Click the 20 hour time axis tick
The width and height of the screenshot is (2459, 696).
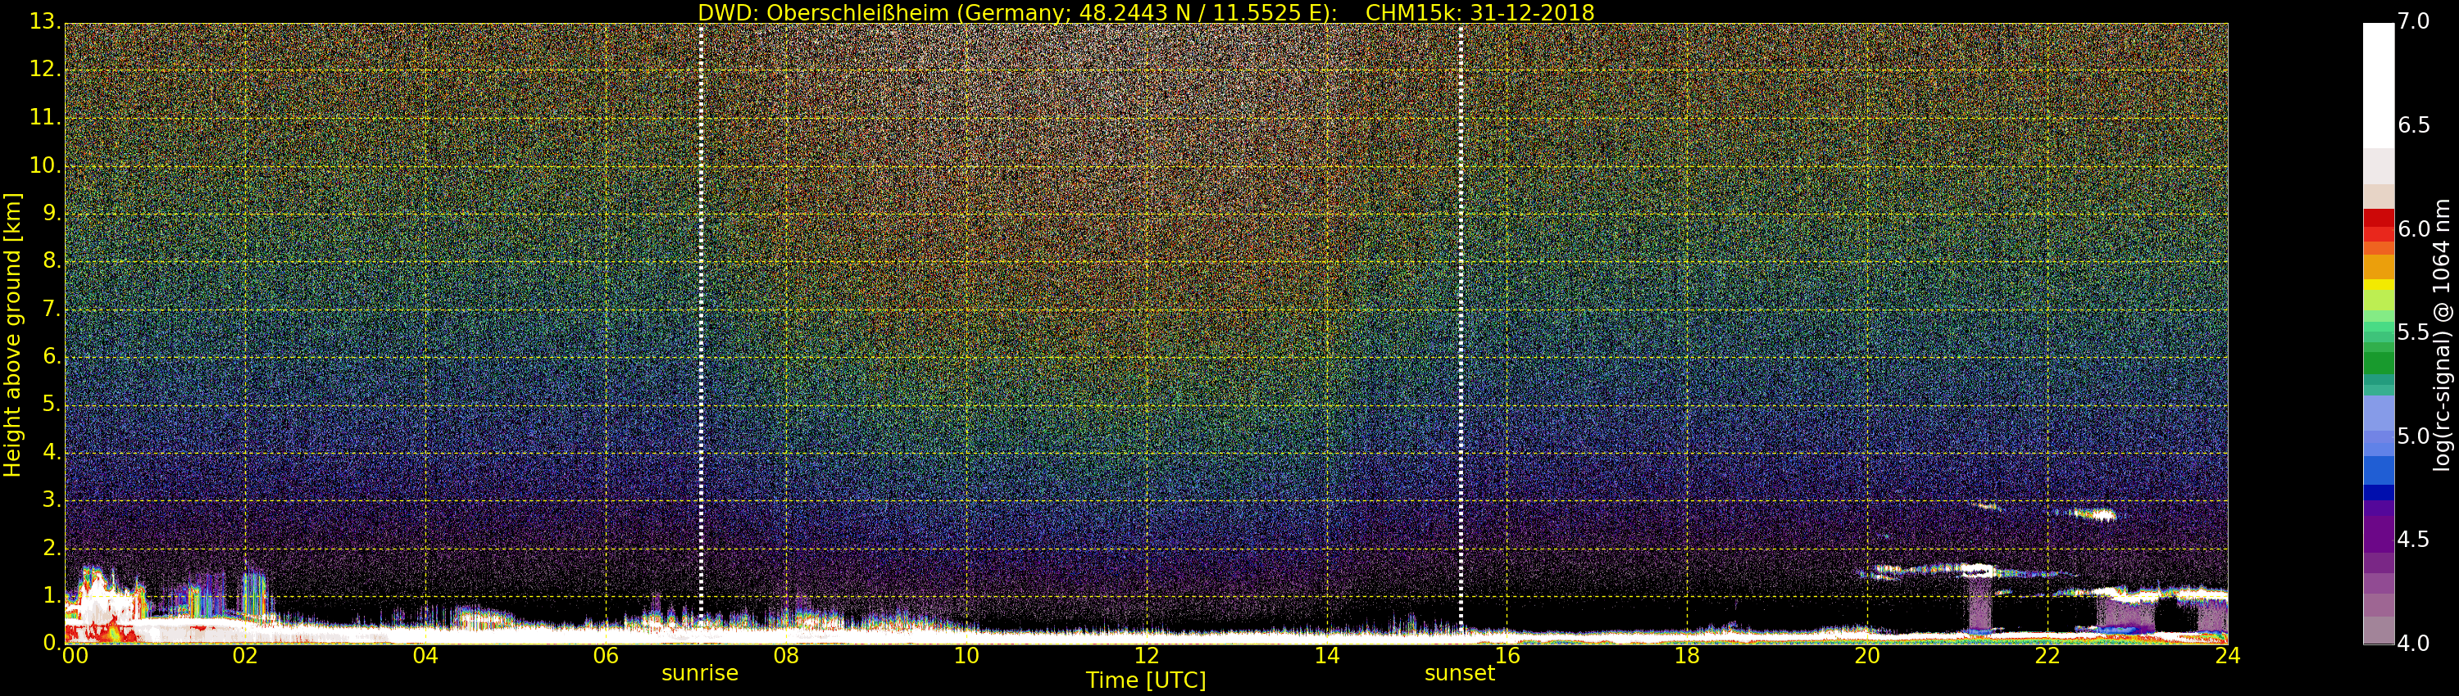point(1867,656)
